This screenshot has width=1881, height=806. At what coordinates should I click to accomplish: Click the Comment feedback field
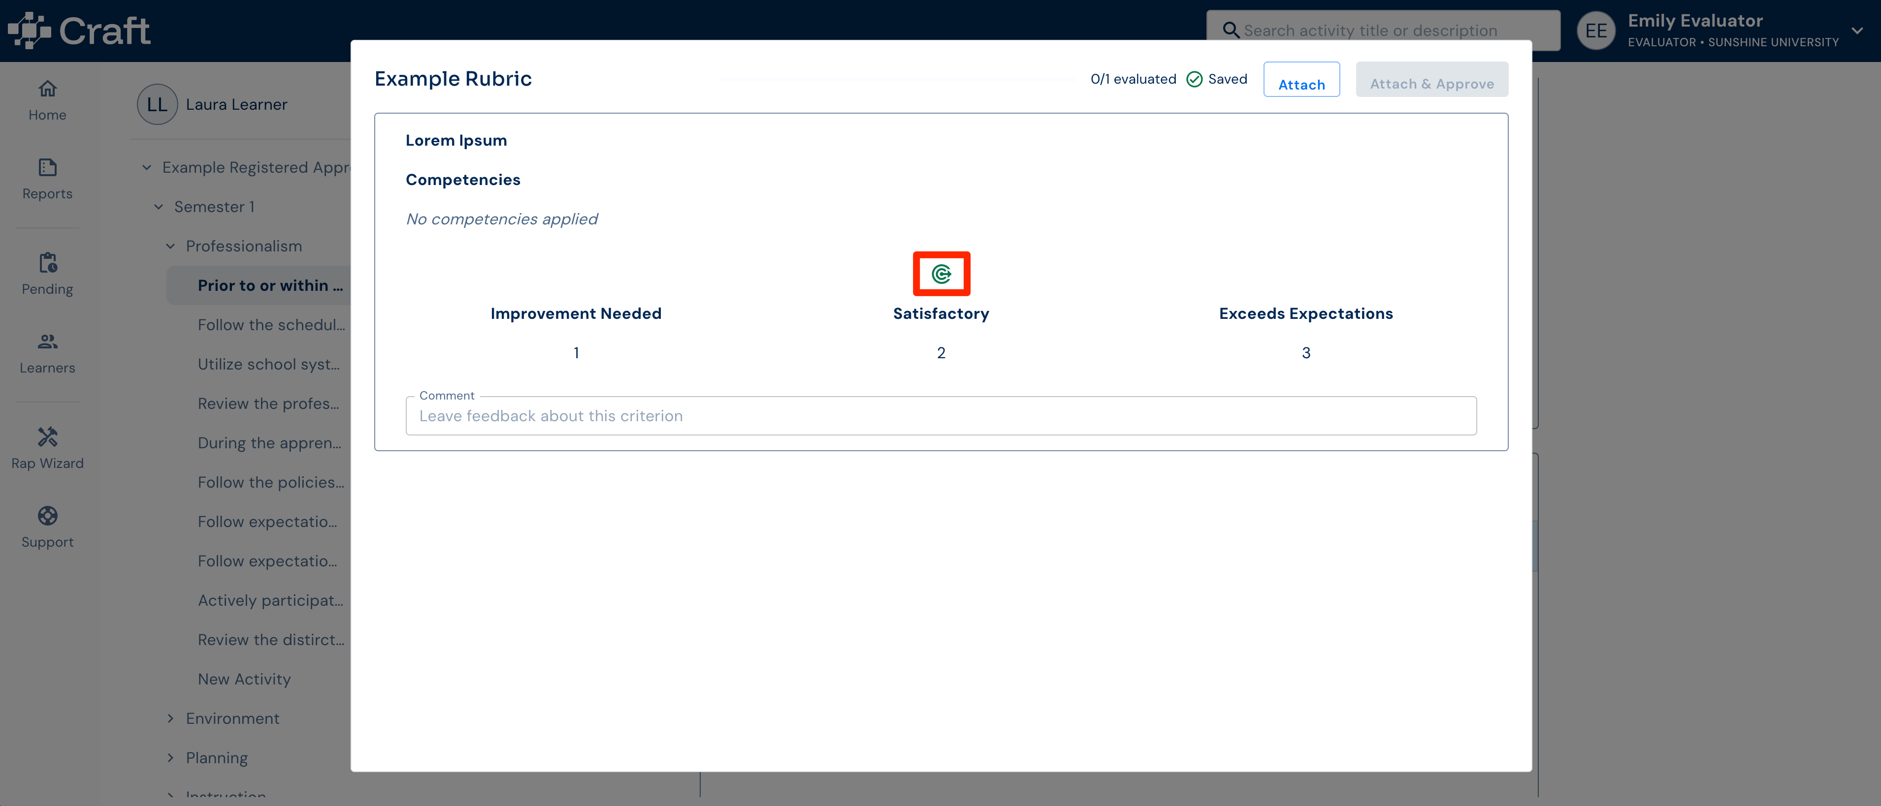point(940,416)
